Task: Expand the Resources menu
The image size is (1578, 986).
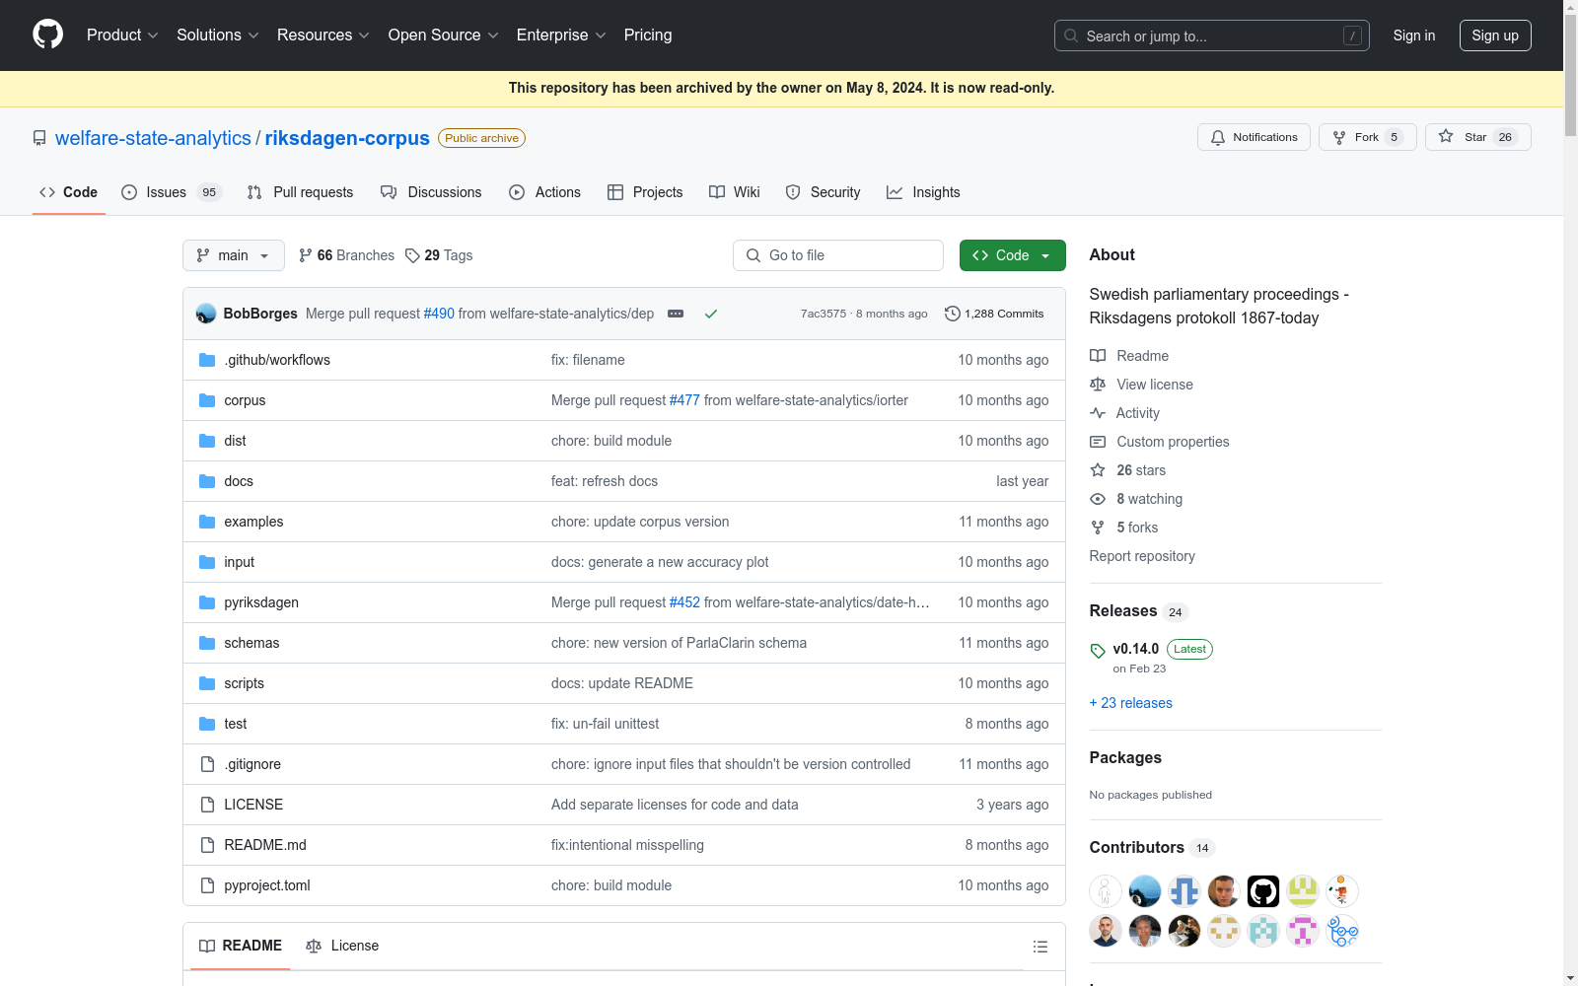Action: coord(323,35)
